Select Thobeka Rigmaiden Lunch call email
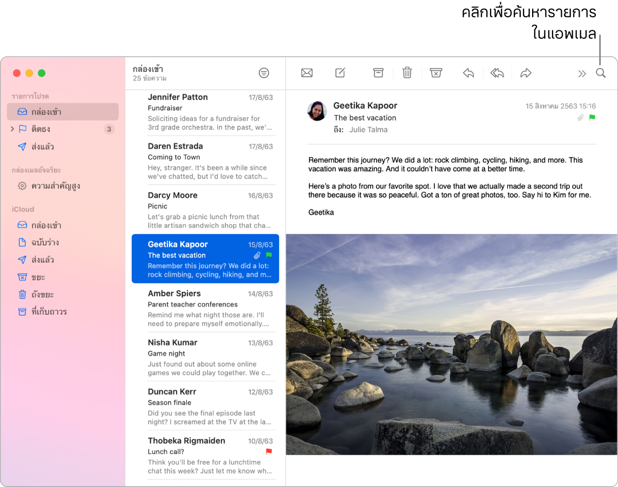This screenshot has height=487, width=618. click(205, 455)
